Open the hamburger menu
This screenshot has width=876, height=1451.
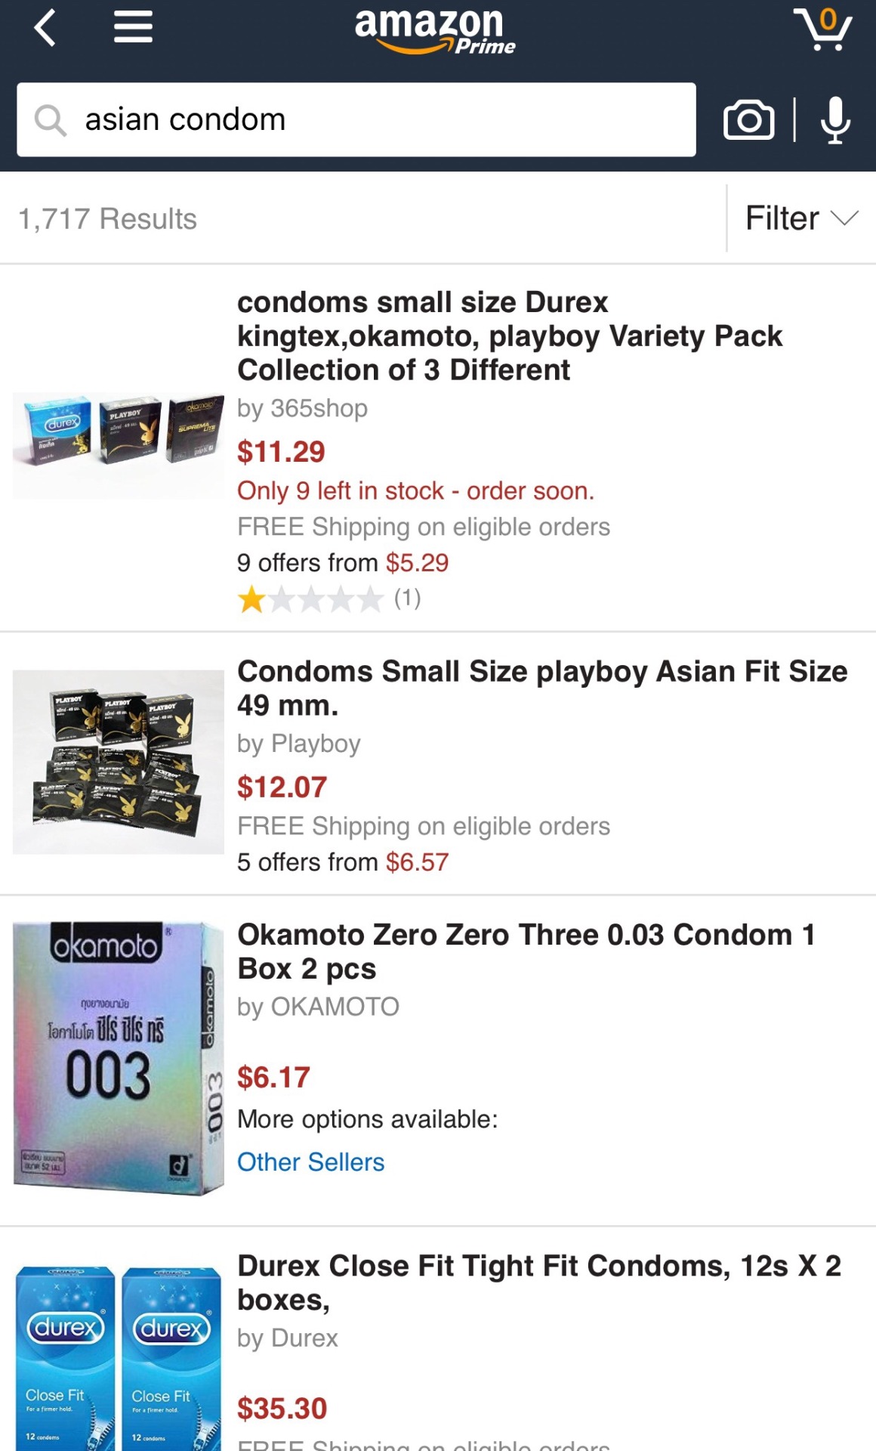point(134,27)
